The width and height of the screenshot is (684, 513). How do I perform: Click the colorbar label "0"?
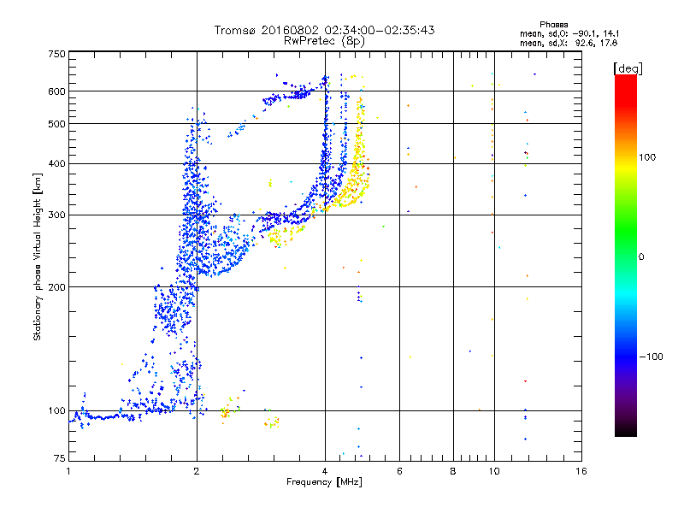coord(641,256)
